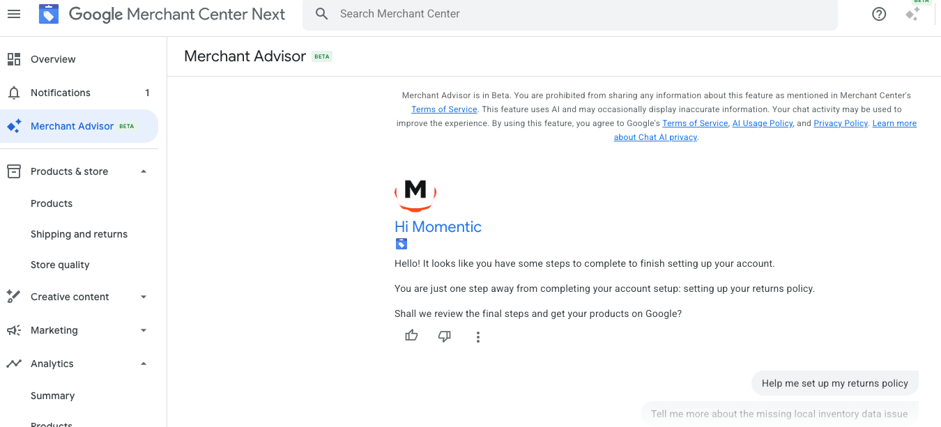
Task: Click the Overview dashboard icon
Action: [14, 59]
